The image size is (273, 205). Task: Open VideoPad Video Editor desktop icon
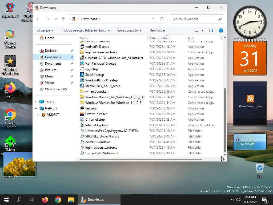(10, 65)
